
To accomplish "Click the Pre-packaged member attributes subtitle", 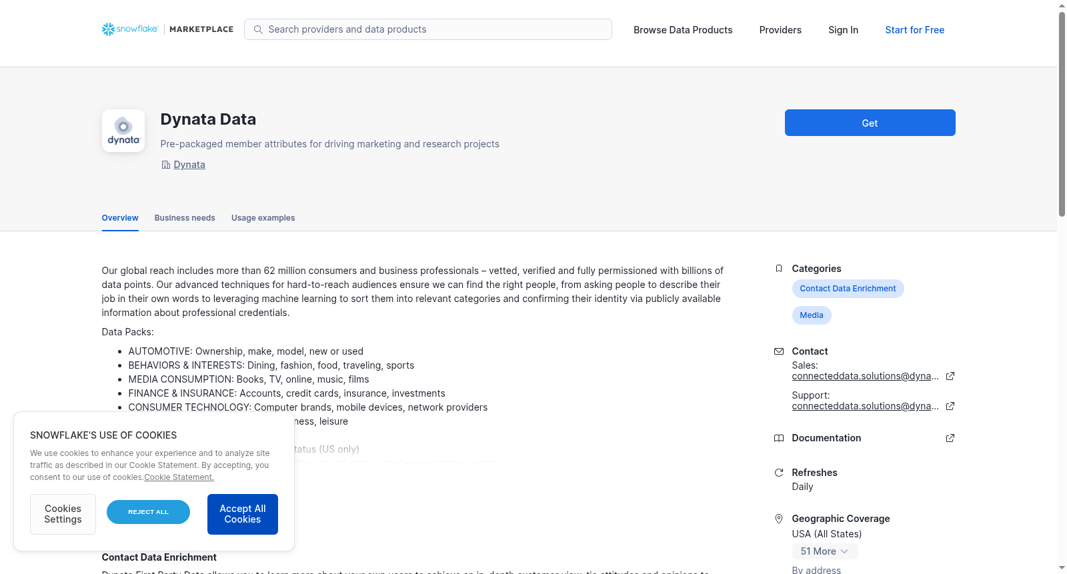I will pyautogui.click(x=330, y=144).
